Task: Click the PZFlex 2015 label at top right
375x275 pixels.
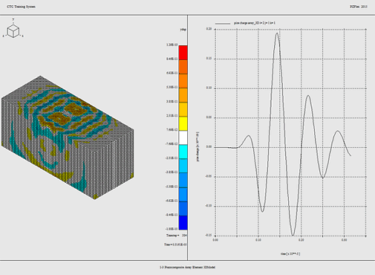Action: (359, 7)
